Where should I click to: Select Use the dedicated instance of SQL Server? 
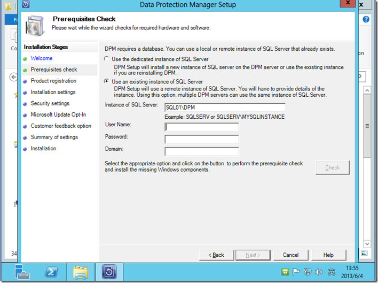pos(106,59)
